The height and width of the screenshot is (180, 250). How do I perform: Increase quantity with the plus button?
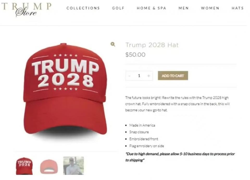coord(149,76)
